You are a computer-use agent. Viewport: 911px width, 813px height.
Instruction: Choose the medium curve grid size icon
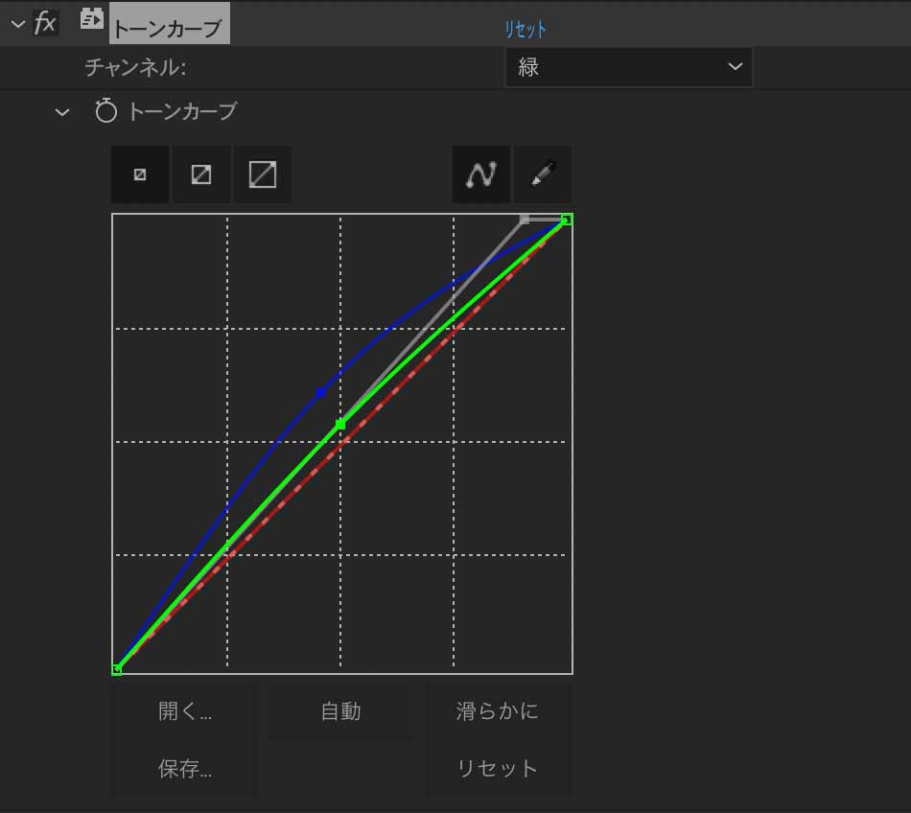pos(201,174)
